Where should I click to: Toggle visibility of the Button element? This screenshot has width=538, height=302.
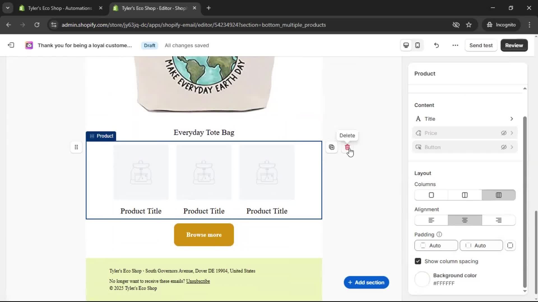point(504,147)
